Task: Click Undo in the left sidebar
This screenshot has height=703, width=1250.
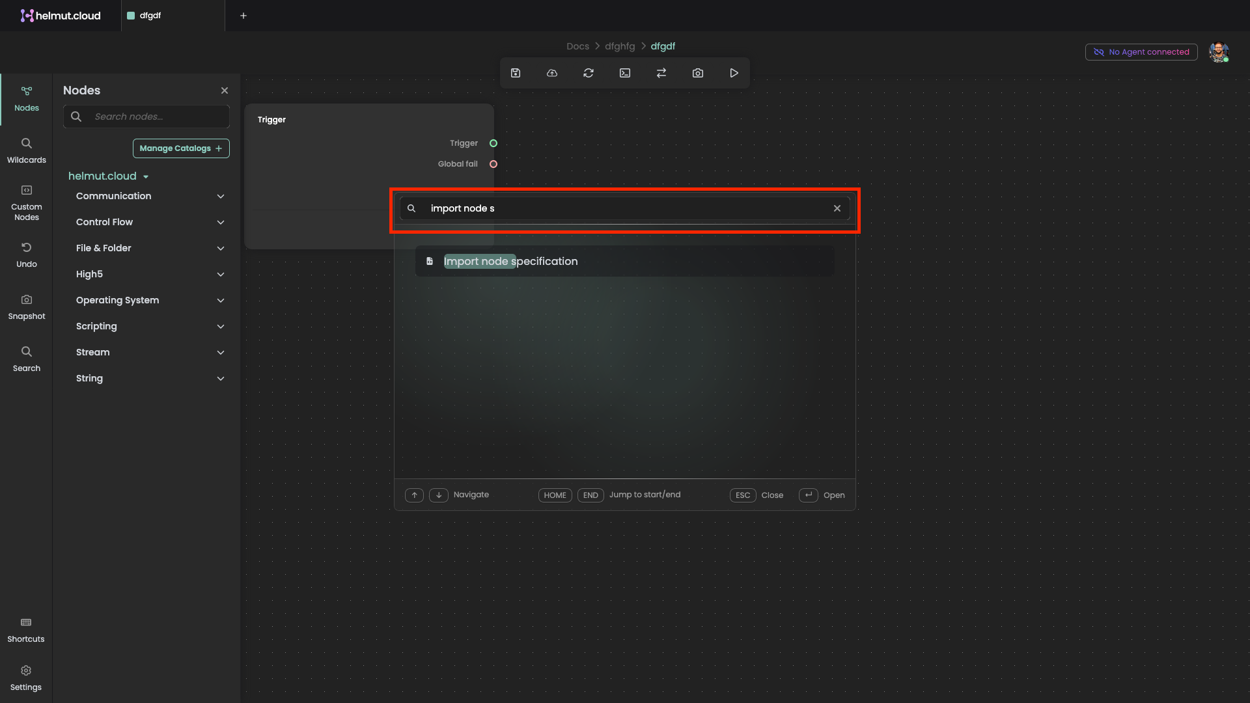Action: pyautogui.click(x=26, y=254)
